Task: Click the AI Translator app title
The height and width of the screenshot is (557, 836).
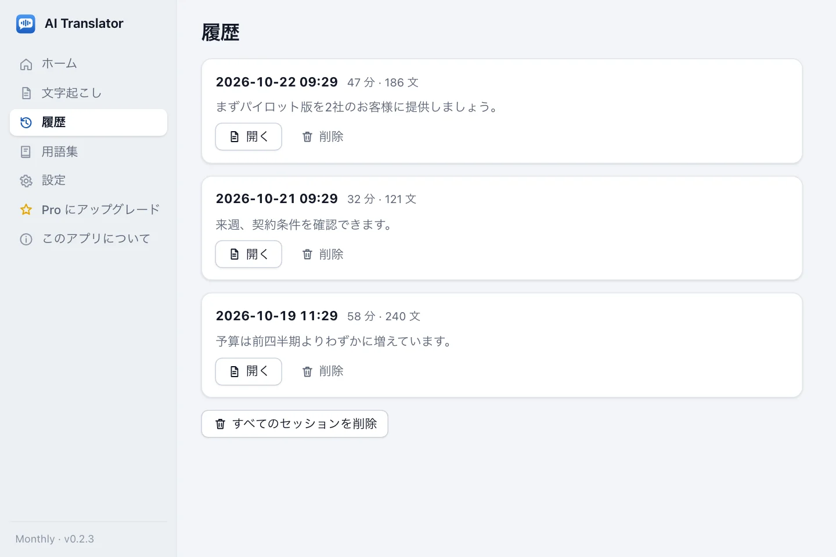Action: [84, 24]
